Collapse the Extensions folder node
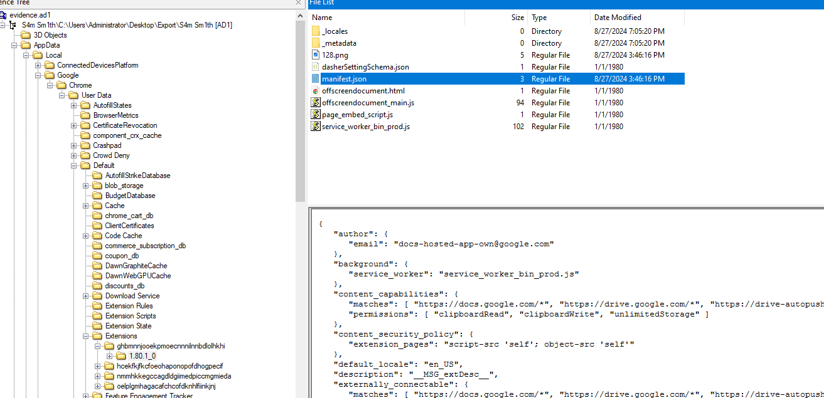The height and width of the screenshot is (398, 824). (85, 336)
